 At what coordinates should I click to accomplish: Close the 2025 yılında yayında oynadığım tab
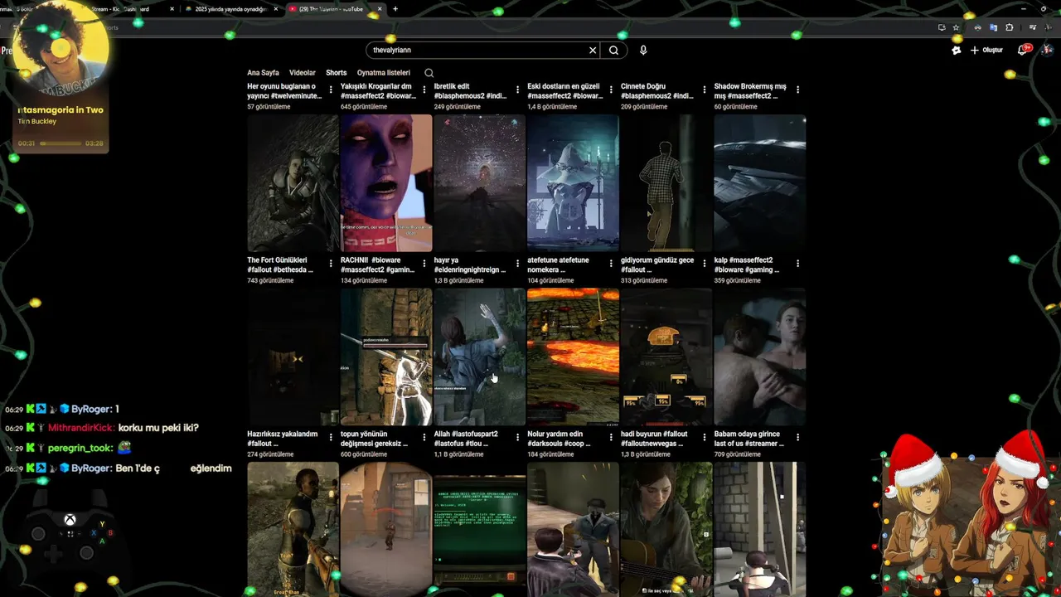[x=276, y=9]
